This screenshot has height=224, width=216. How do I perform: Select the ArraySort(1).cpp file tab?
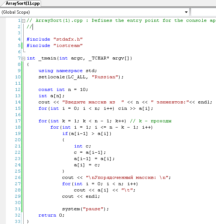tap(23, 3)
